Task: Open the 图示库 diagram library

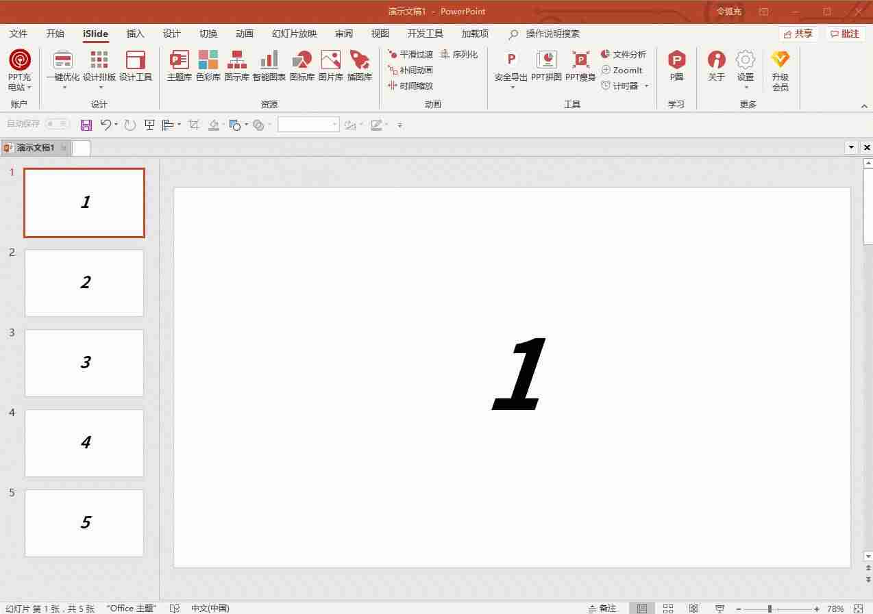Action: (x=236, y=66)
